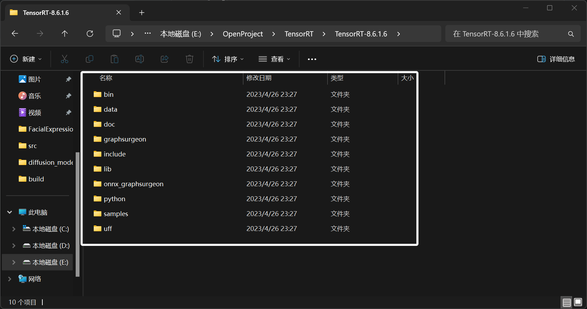Close the TensorRT-8.6.1.6 tab
This screenshot has width=587, height=309.
click(x=119, y=12)
